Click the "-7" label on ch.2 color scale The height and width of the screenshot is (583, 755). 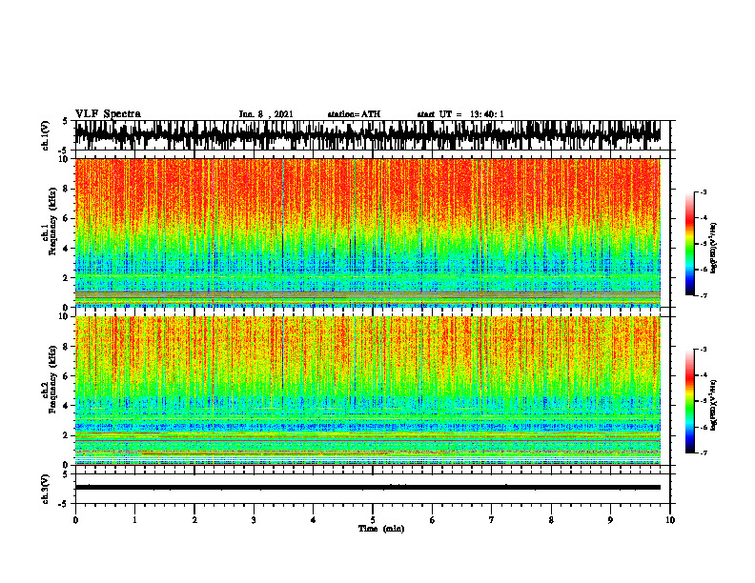[703, 452]
